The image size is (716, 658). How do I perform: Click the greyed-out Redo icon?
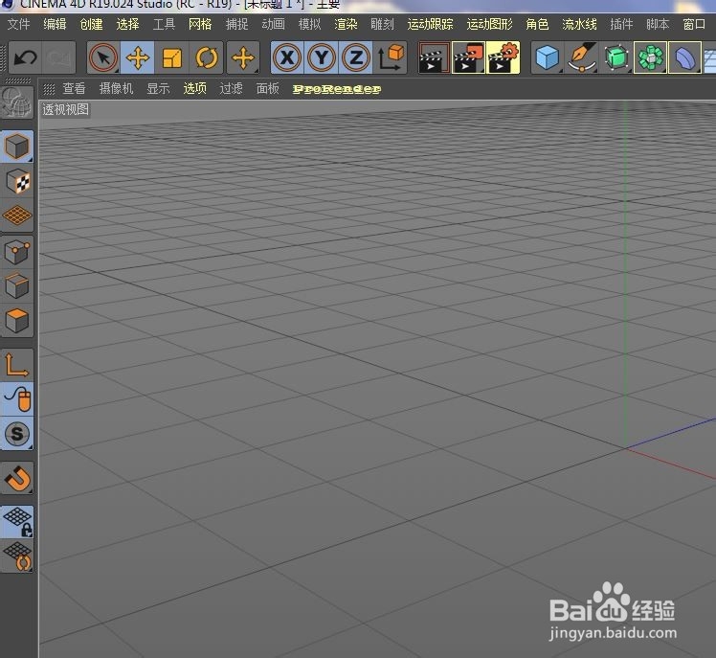tap(59, 57)
